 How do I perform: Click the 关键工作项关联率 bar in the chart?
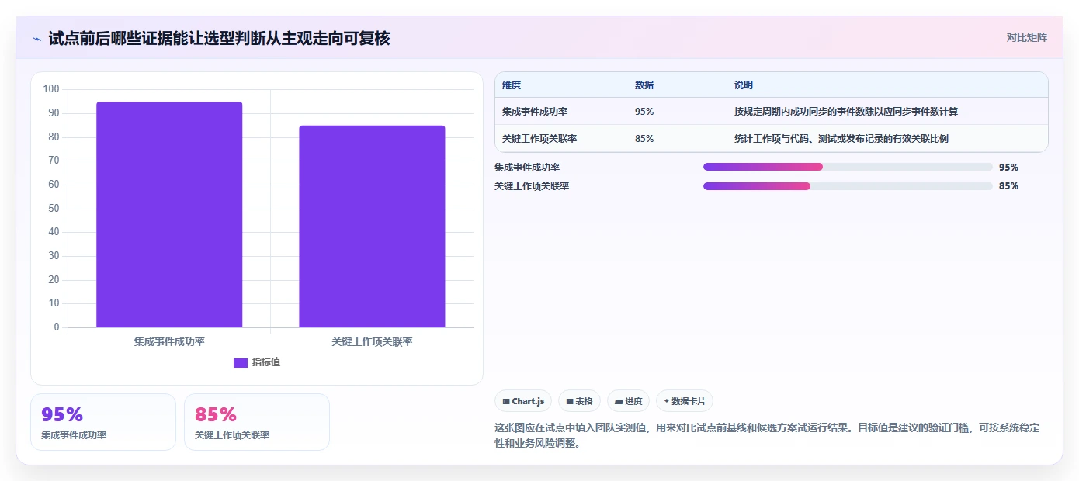point(372,227)
